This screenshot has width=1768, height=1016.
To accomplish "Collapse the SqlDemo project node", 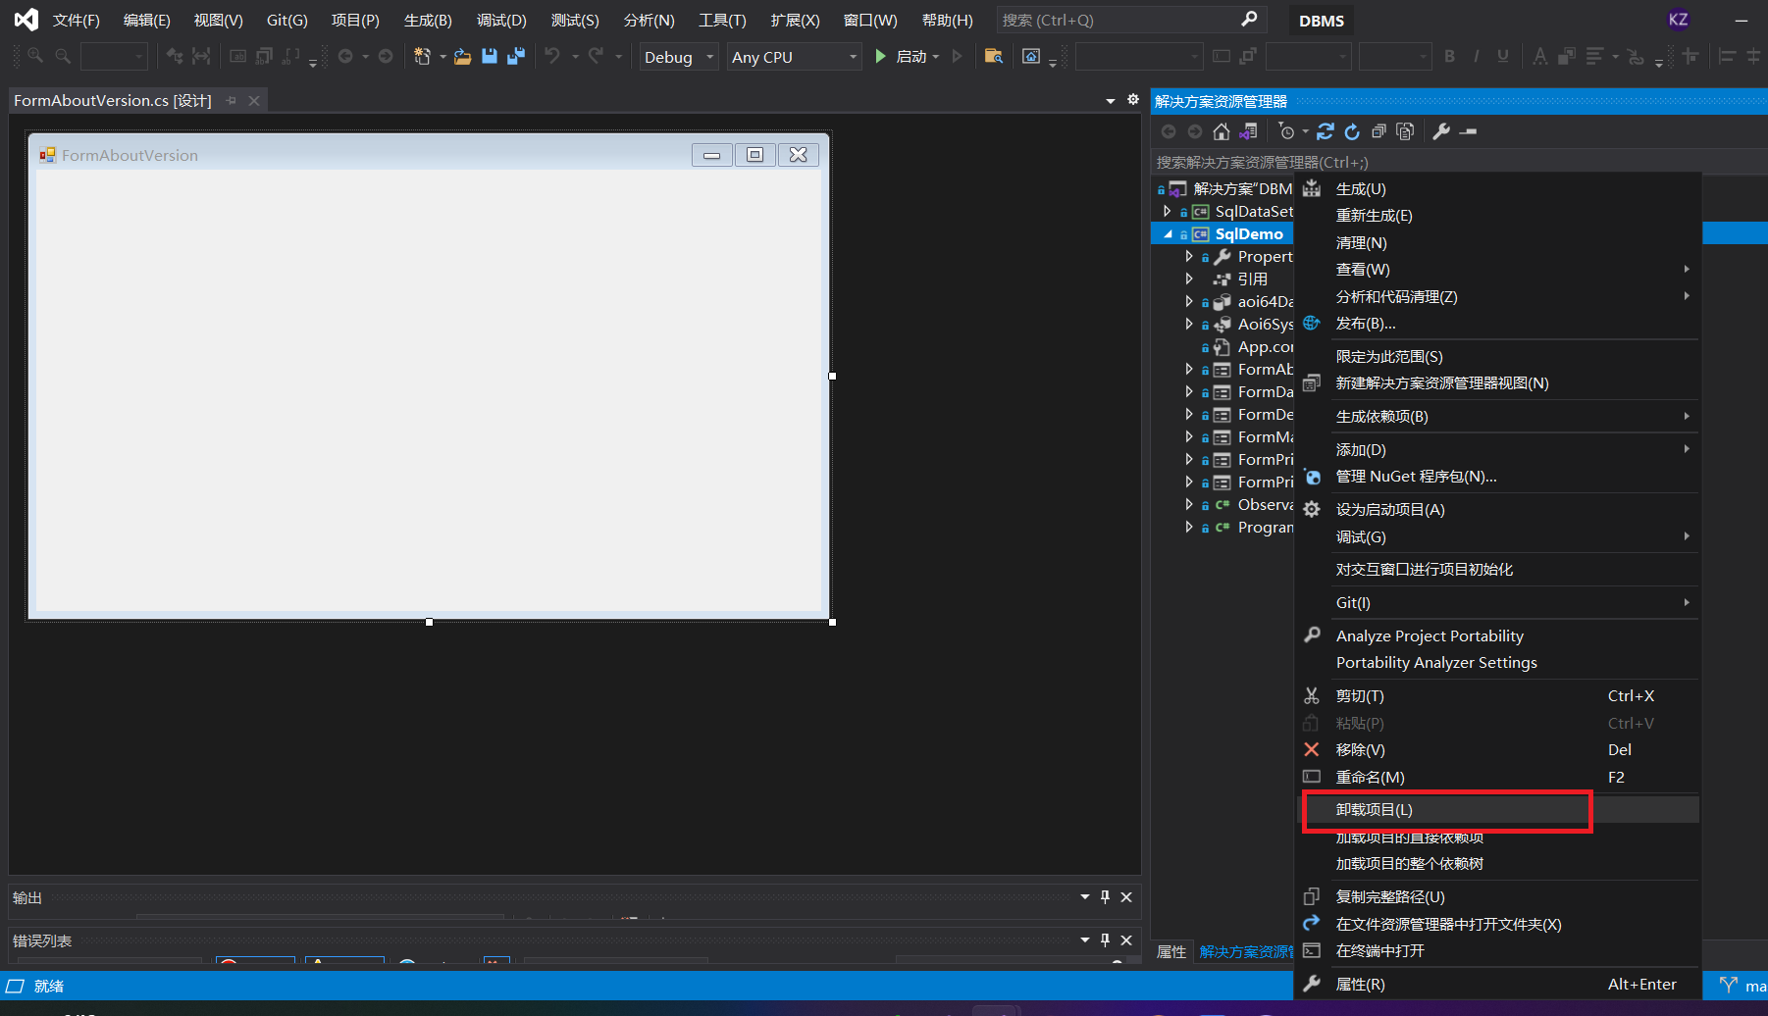I will [x=1168, y=233].
